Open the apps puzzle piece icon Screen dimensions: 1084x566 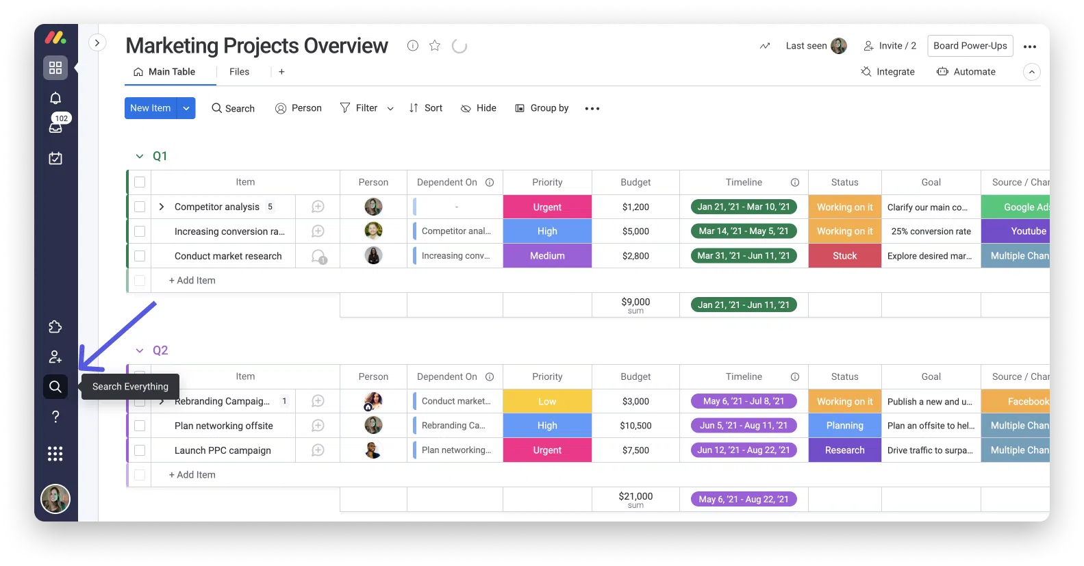pos(55,327)
